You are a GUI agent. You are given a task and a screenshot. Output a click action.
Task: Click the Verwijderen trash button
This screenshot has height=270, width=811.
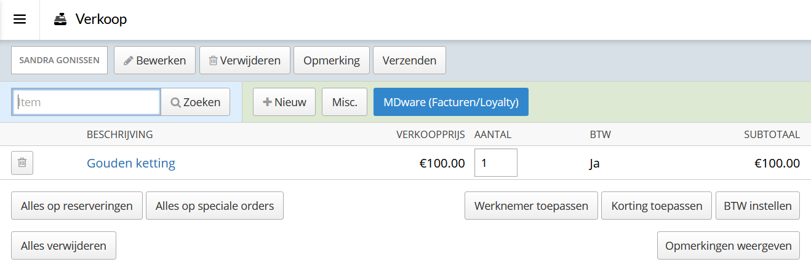click(245, 60)
